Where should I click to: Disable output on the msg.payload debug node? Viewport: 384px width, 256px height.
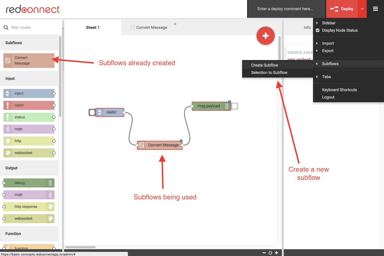point(234,106)
